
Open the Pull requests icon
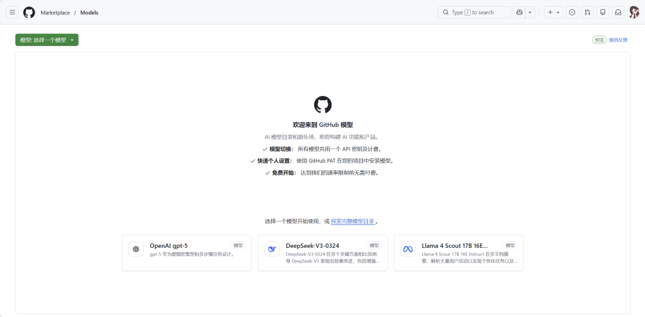point(588,13)
